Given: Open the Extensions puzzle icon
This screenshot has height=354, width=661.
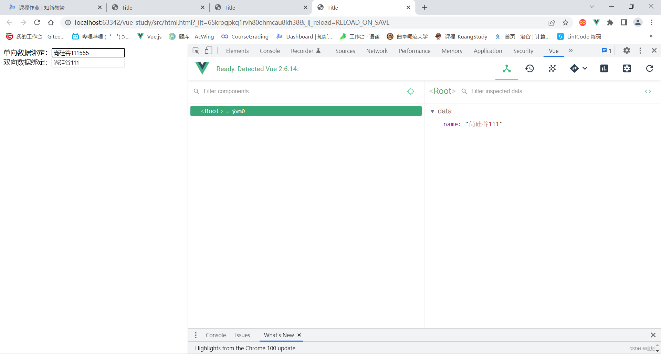Looking at the screenshot, I should coord(610,22).
